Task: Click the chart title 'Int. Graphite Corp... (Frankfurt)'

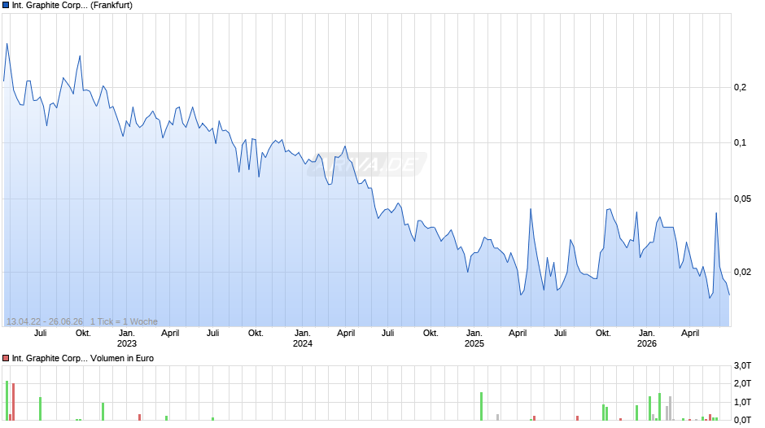Action: (72, 6)
